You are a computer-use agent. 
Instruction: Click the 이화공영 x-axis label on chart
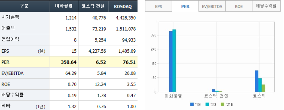173,96
